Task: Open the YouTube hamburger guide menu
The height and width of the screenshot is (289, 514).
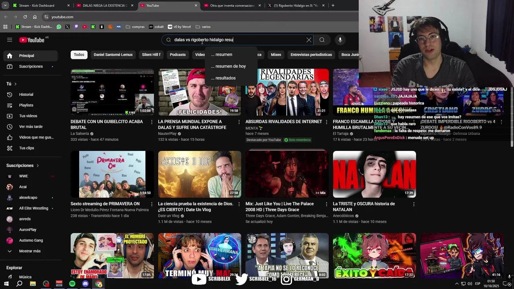Action: [x=10, y=40]
